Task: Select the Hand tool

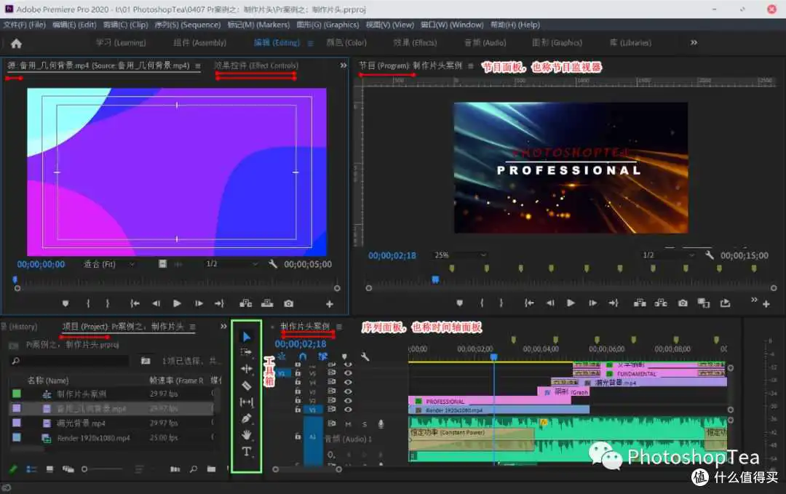Action: coord(246,435)
